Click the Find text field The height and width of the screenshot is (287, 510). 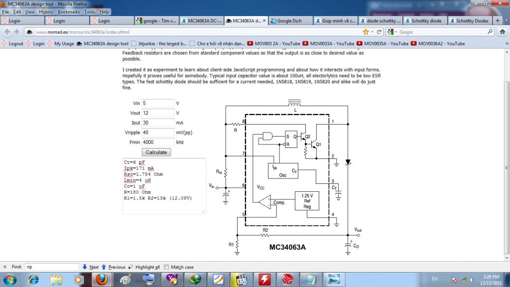tap(51, 267)
